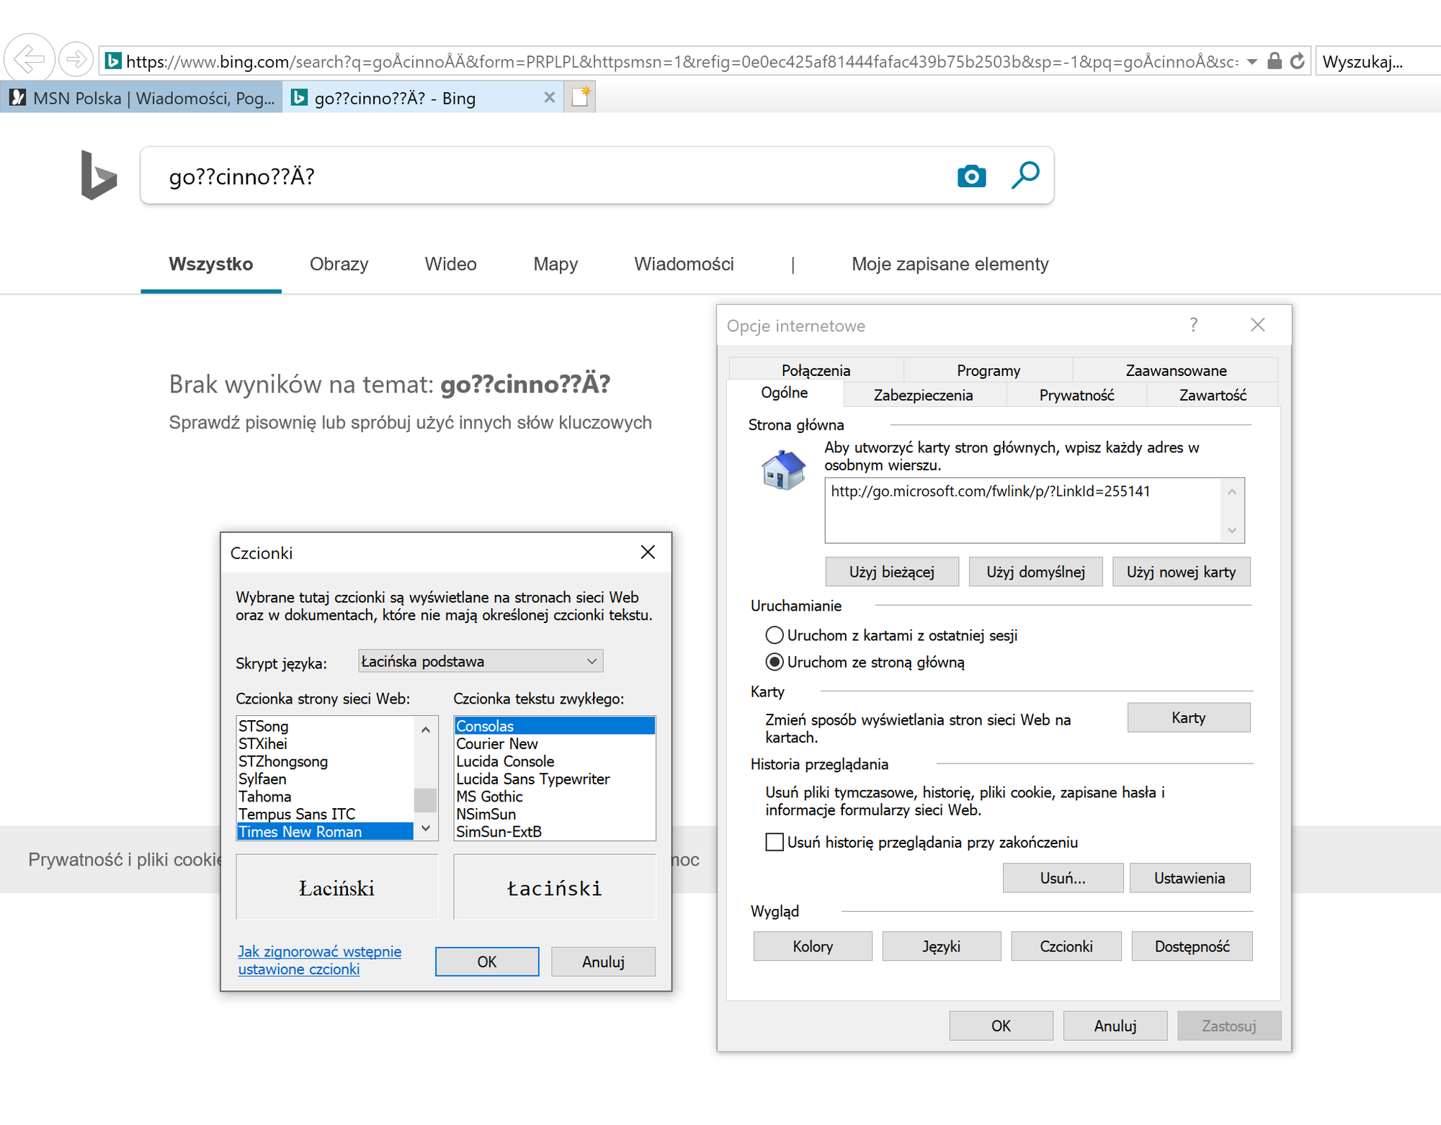Select Tahoma in web page font list

pyautogui.click(x=325, y=797)
